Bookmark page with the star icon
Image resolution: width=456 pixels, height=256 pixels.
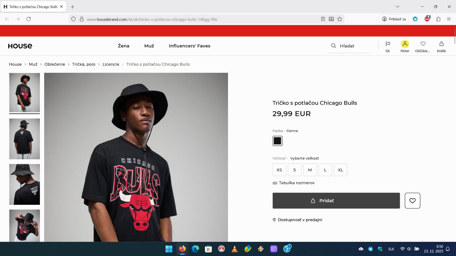tap(339, 19)
